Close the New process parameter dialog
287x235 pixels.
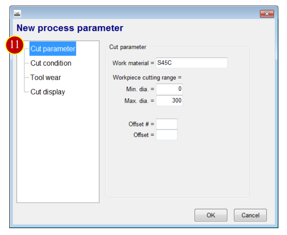pyautogui.click(x=267, y=14)
